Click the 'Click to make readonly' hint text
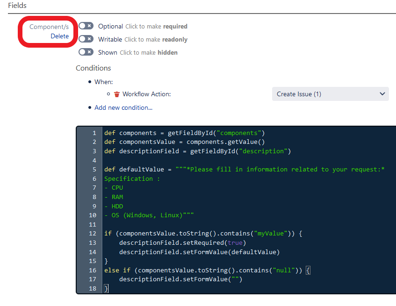 156,39
